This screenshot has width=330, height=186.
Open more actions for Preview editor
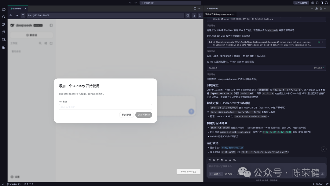tap(199, 9)
